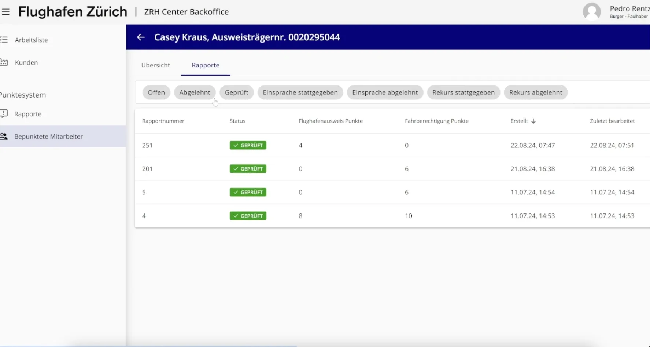Image resolution: width=650 pixels, height=347 pixels.
Task: Open report number 201
Action: click(147, 169)
